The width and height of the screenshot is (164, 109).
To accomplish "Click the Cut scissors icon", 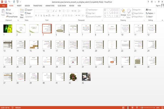I will point(7,10).
